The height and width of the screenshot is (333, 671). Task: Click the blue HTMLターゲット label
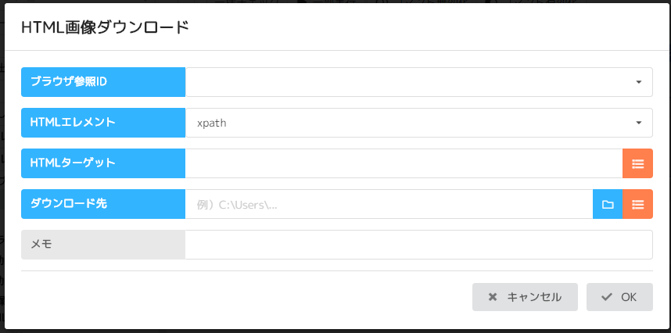(103, 163)
